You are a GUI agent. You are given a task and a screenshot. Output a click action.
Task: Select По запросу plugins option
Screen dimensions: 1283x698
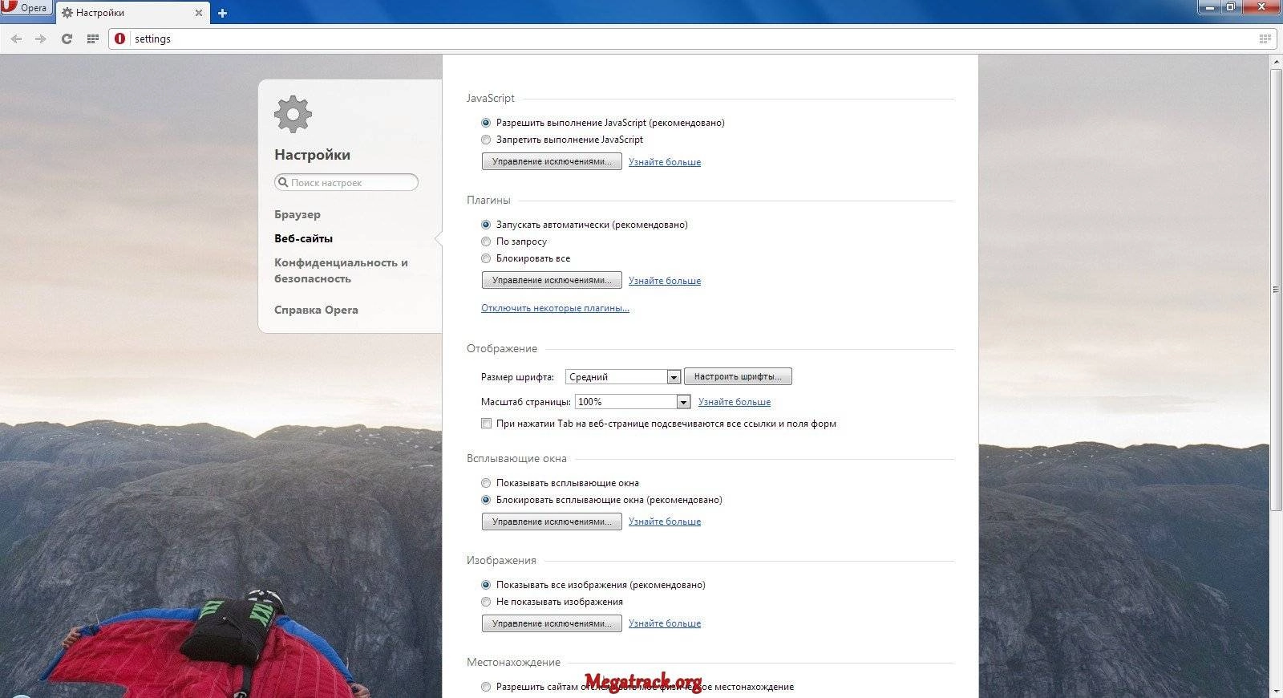[x=486, y=241]
